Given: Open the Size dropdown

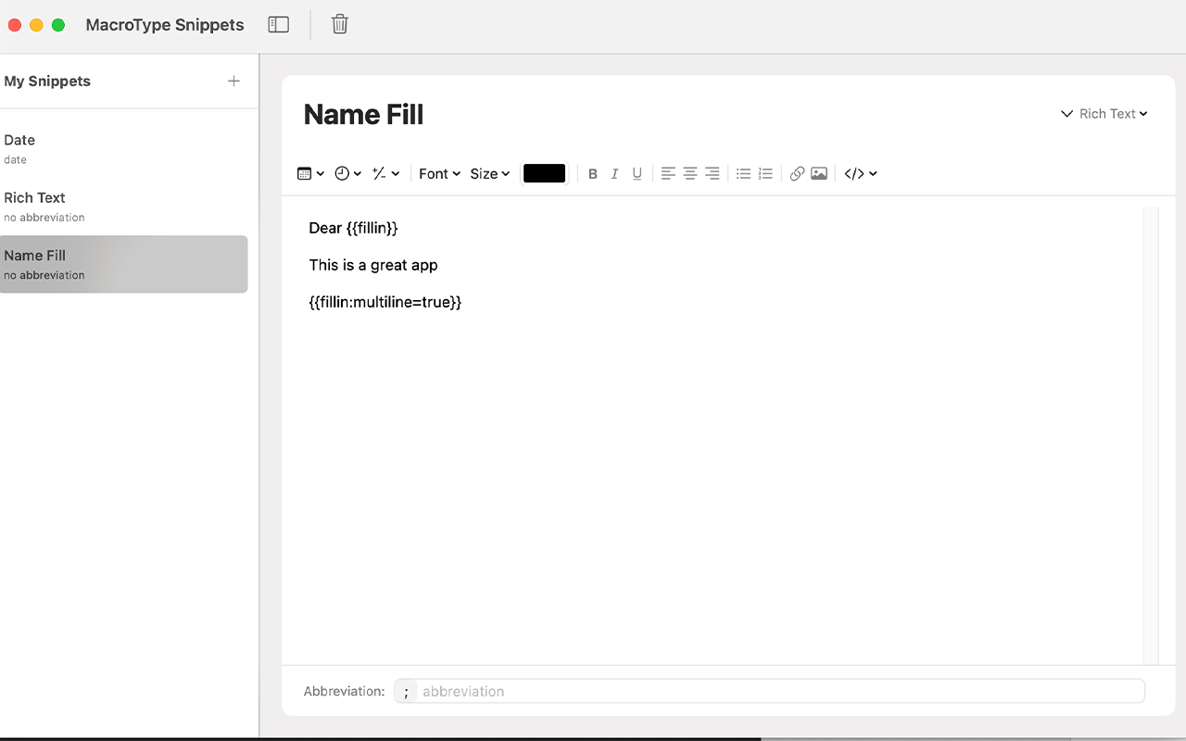Looking at the screenshot, I should (489, 173).
